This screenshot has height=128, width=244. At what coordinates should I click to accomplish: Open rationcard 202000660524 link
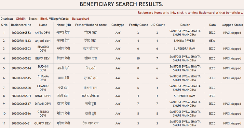[x=21, y=96]
